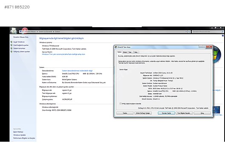Switch to the Ses tab in DirectX dialog
This screenshot has width=225, height=168.
coord(130,52)
